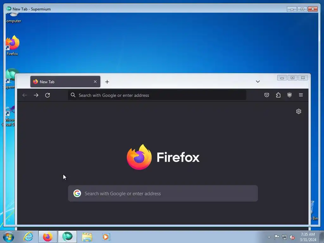Image resolution: width=324 pixels, height=243 pixels.
Task: Open the Windows Start menu orb
Action: pyautogui.click(x=8, y=237)
